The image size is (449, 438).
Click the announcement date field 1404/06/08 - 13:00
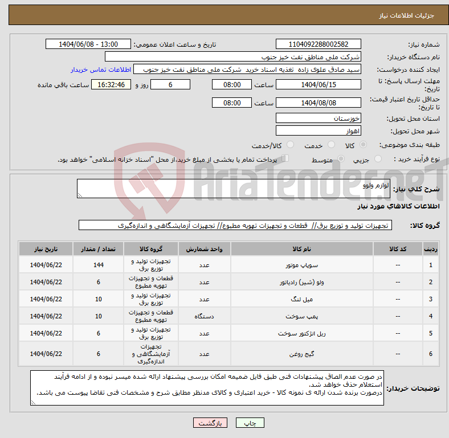(x=88, y=44)
